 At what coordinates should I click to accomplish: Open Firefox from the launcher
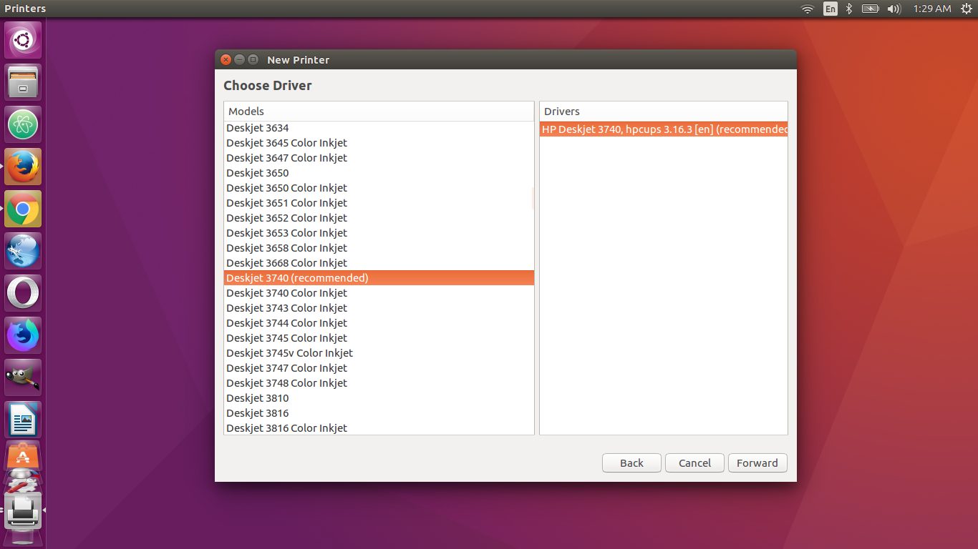pyautogui.click(x=23, y=167)
